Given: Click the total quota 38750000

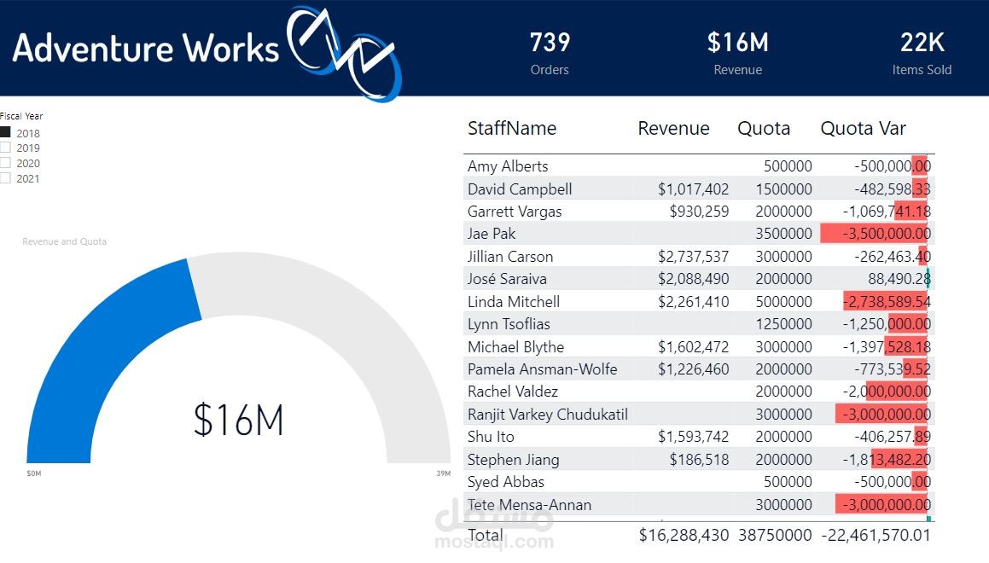Looking at the screenshot, I should [x=775, y=535].
